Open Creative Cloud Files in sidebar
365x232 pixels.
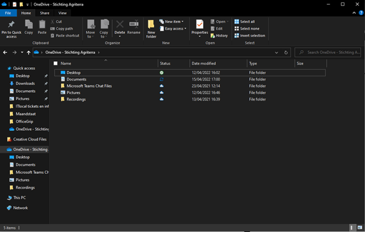[30, 139]
